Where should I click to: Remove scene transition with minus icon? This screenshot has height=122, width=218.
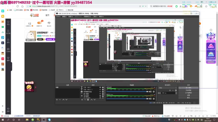(173, 90)
